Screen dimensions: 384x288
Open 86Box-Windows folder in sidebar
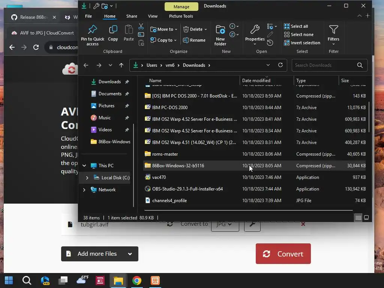point(111,141)
